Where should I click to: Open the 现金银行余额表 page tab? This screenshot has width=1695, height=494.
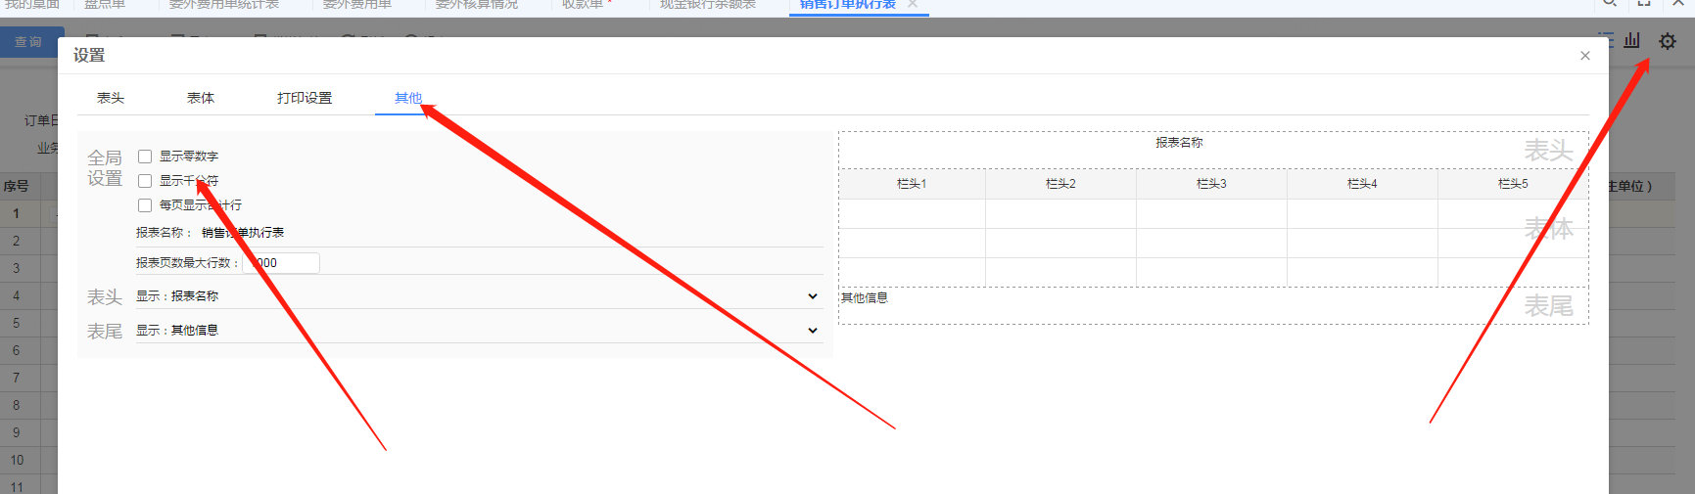708,4
